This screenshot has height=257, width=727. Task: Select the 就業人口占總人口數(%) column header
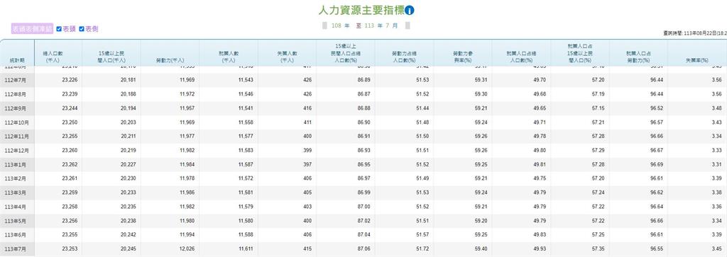[521, 57]
